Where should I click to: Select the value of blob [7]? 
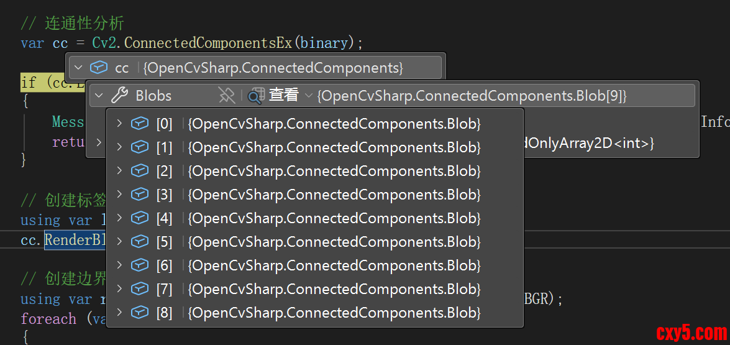[334, 289]
